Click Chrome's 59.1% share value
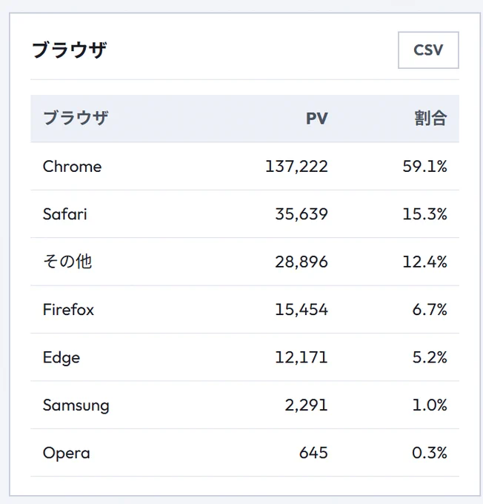The height and width of the screenshot is (504, 483). point(424,167)
